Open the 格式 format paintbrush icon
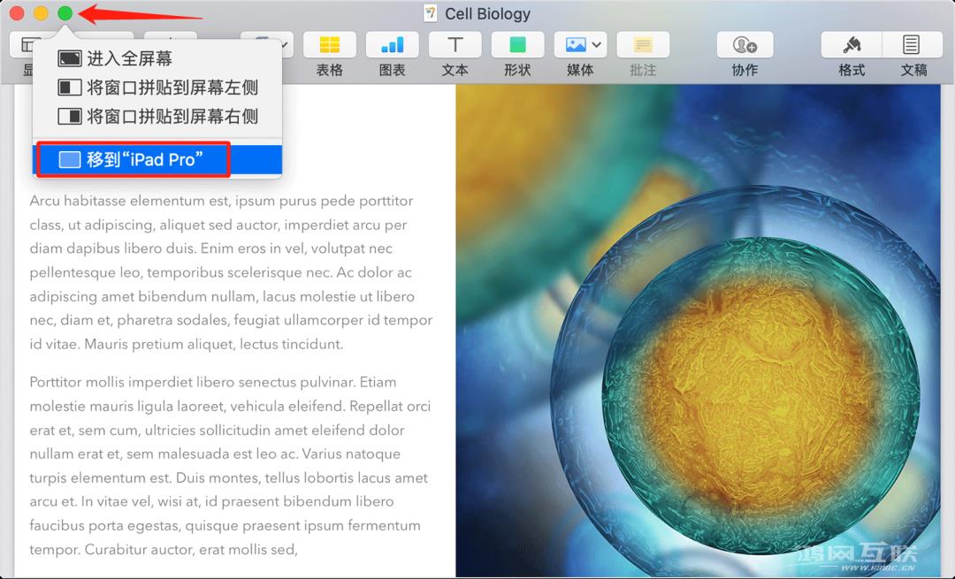The width and height of the screenshot is (955, 579). 851,44
